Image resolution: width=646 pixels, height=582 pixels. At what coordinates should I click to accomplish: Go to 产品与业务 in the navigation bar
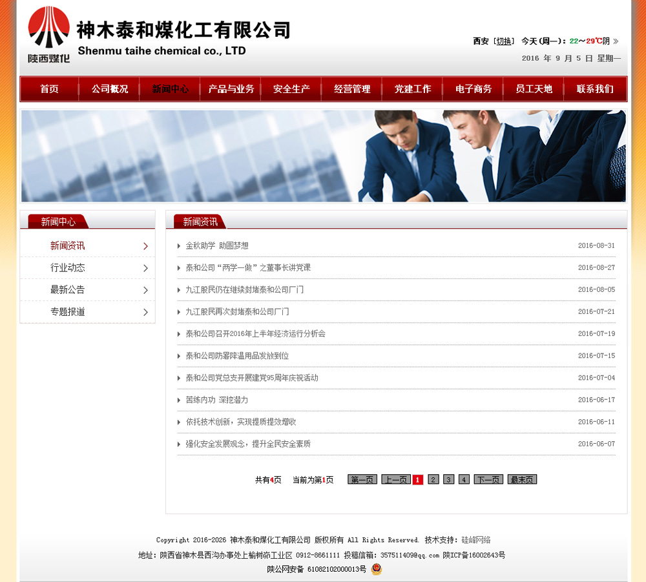pyautogui.click(x=231, y=89)
